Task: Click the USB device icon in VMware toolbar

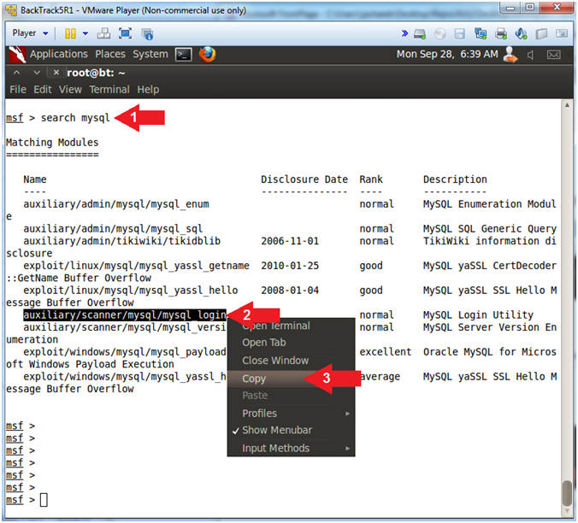Action: [541, 34]
